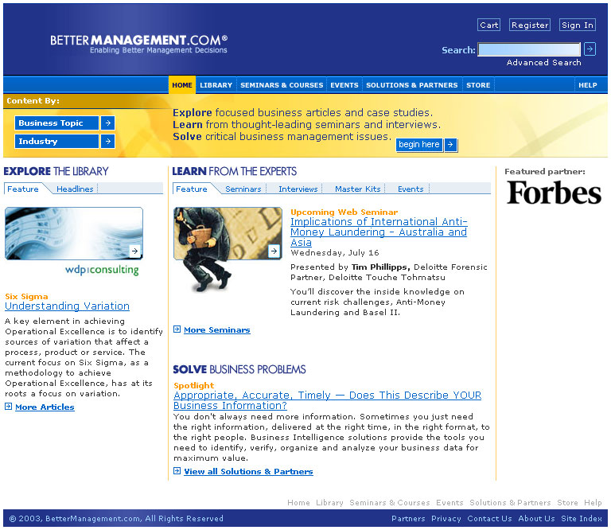Open the LIBRARY navigation tab
611x530 pixels.
(x=216, y=85)
